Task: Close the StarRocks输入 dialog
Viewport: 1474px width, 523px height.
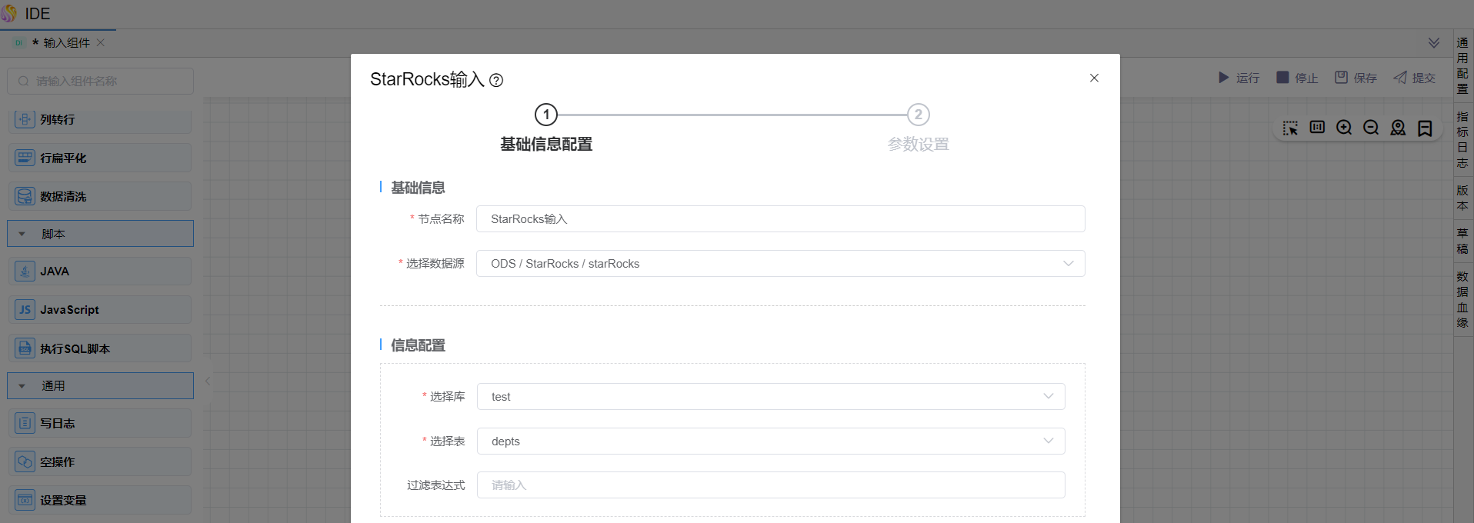Action: [1094, 78]
